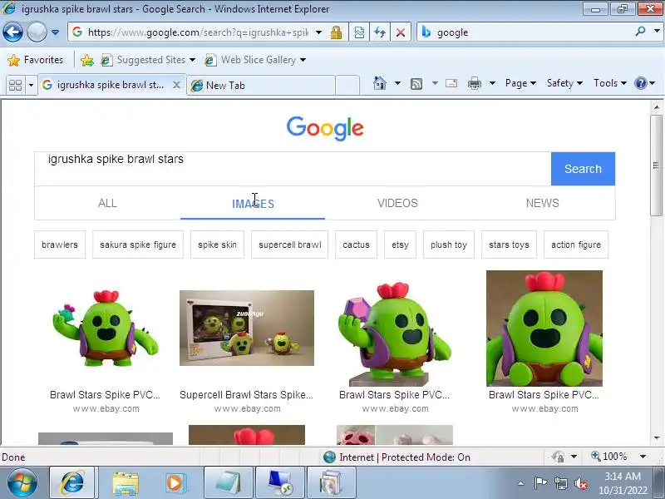665x499 pixels.
Task: Open the Favorites star button
Action: [36, 60]
